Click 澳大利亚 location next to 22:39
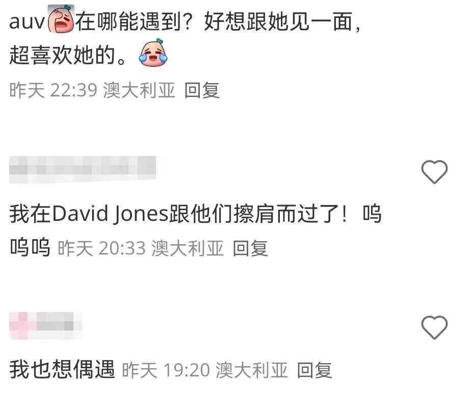 [139, 90]
